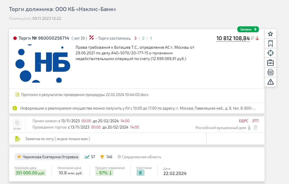
Task: Open the Отчет report icon
Action: coord(17,124)
